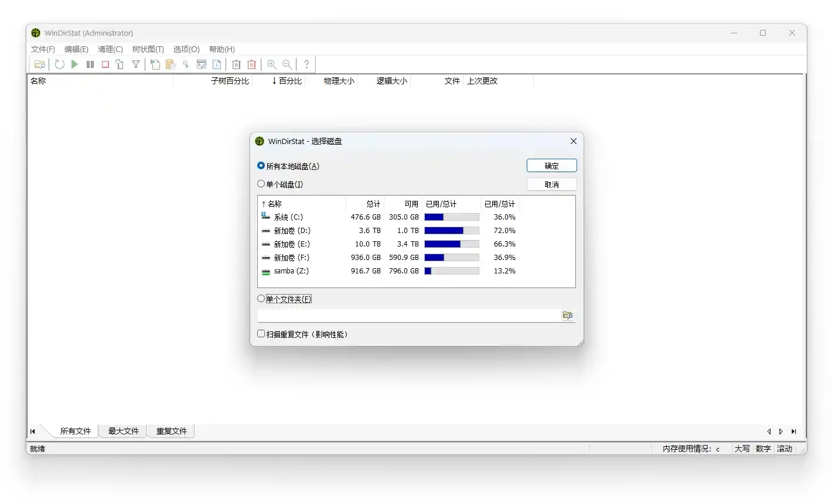Screen dimensions: 832x503
Task: Click the pause scan toolbar icon
Action: [x=90, y=64]
